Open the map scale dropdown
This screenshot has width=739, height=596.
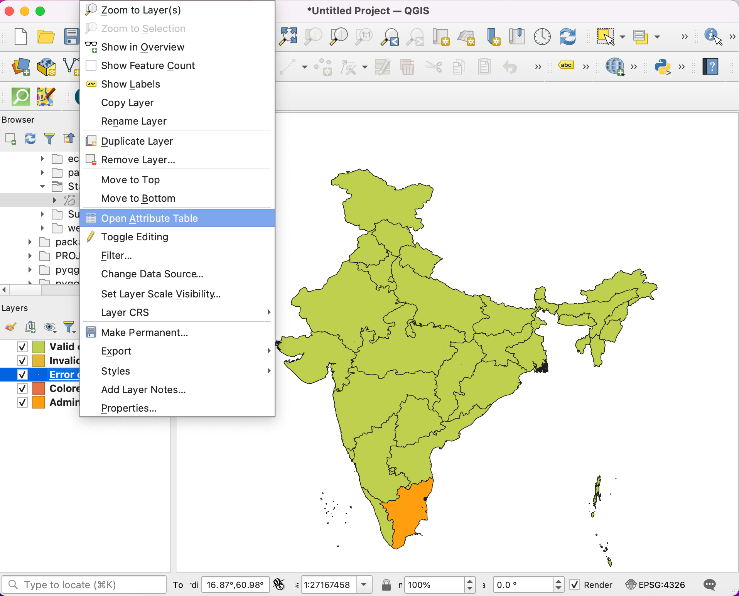(x=364, y=585)
